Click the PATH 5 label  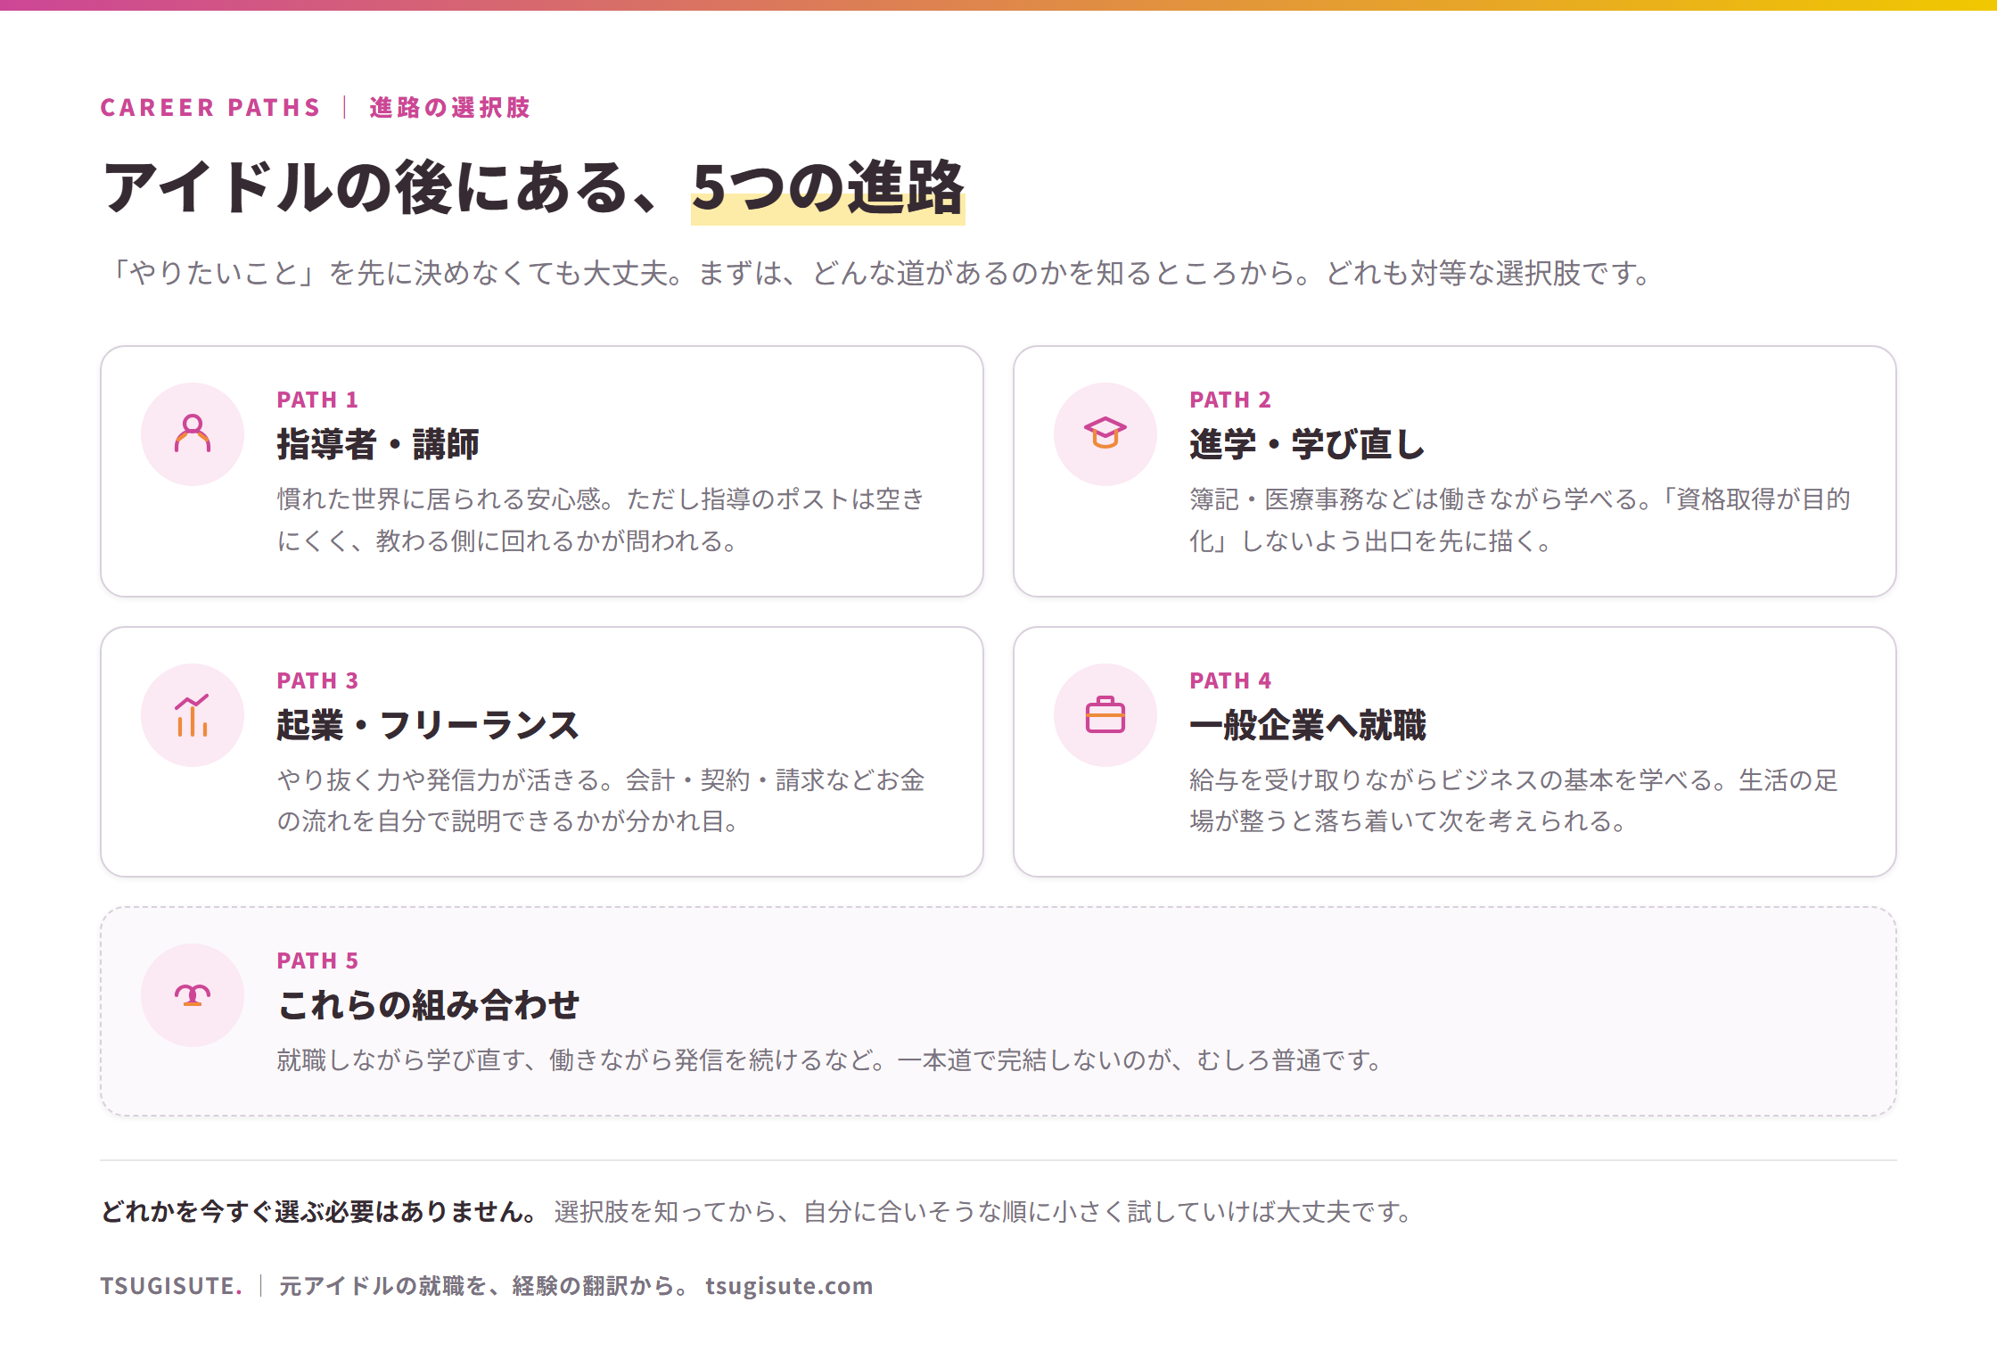click(317, 960)
